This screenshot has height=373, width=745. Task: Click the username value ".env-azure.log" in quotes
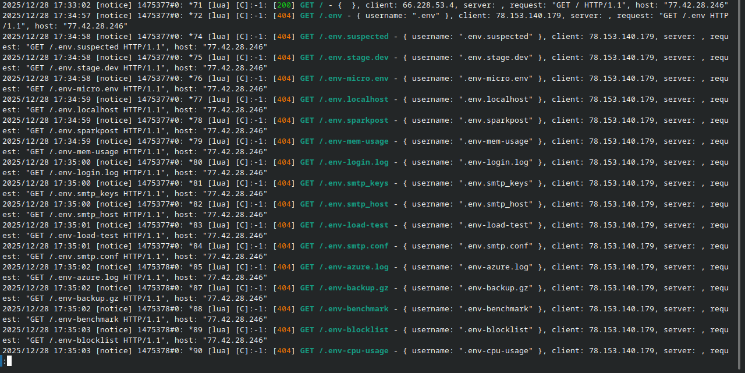495,267
